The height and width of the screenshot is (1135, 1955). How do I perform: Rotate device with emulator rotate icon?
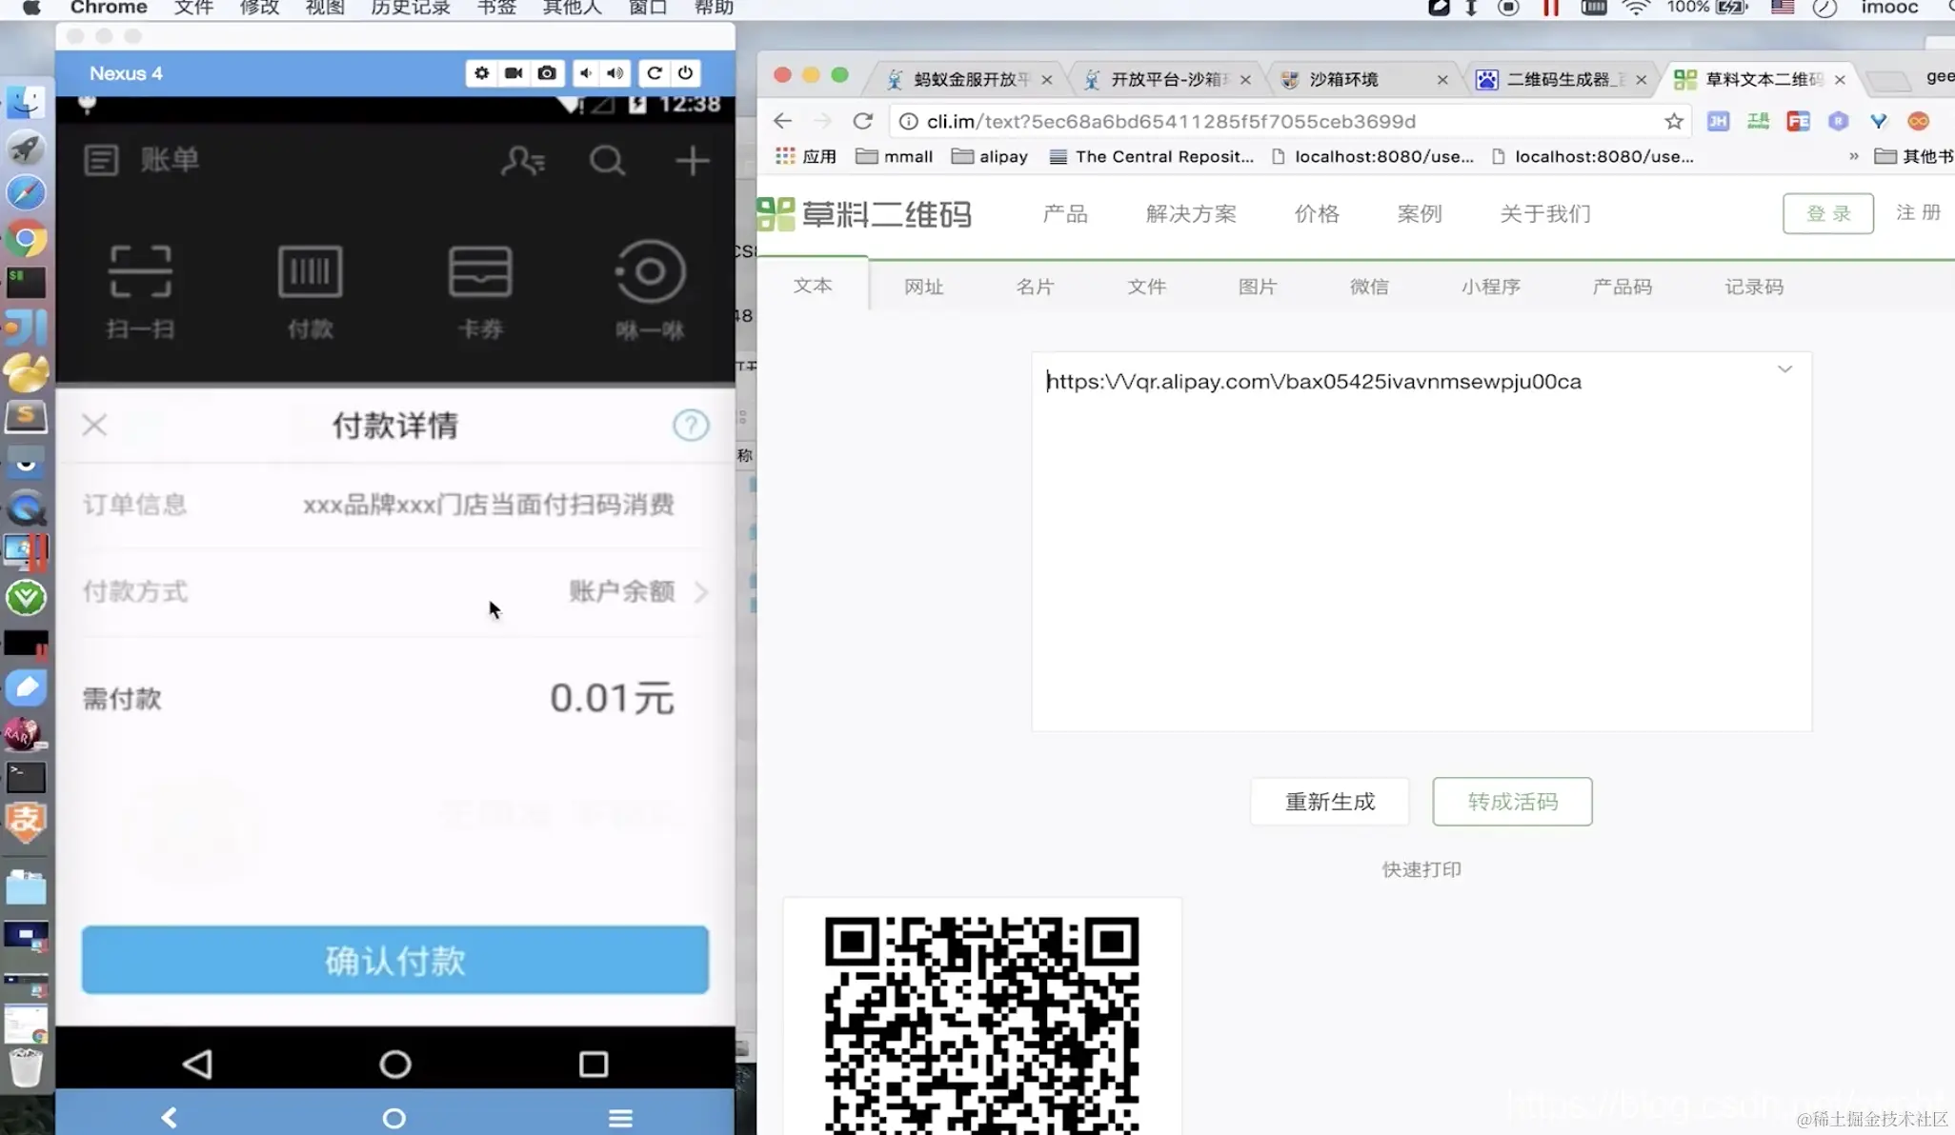click(655, 73)
